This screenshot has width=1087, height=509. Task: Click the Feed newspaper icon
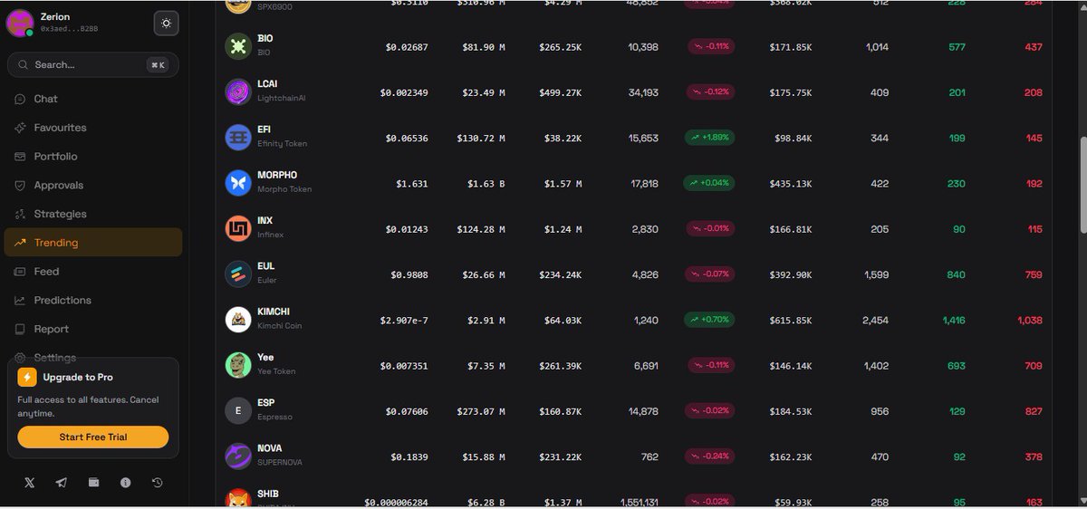(20, 272)
